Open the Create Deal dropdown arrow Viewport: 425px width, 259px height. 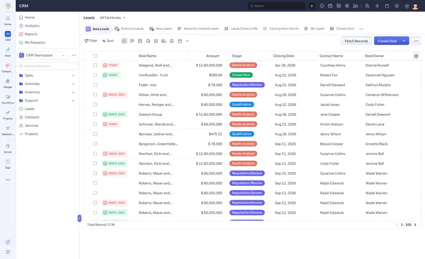pyautogui.click(x=404, y=41)
